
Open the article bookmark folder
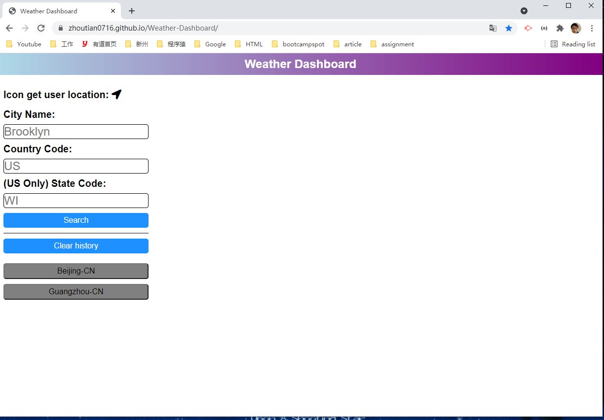click(x=348, y=44)
